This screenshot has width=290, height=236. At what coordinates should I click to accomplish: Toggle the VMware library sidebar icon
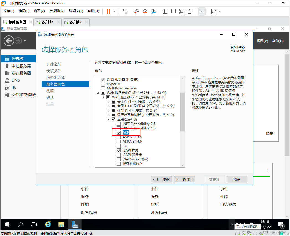point(165,11)
